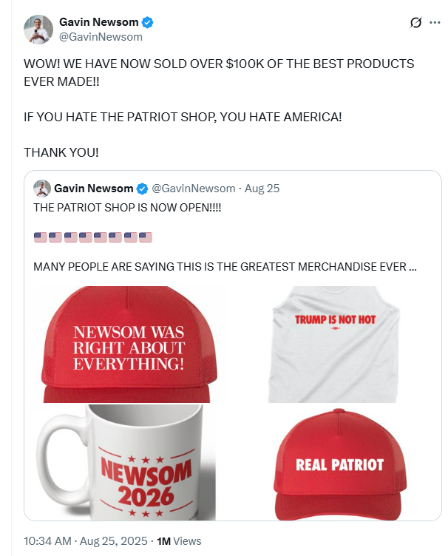The image size is (448, 556).
Task: Open the Gavin Newsom display name on main post
Action: (x=99, y=22)
